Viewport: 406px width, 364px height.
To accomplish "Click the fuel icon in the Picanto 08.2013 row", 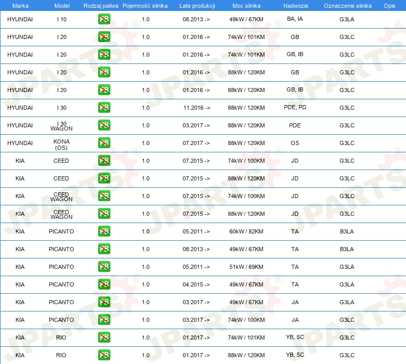I will tap(104, 249).
